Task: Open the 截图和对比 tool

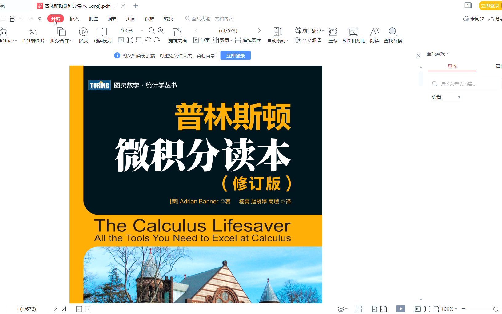Action: coord(353,35)
